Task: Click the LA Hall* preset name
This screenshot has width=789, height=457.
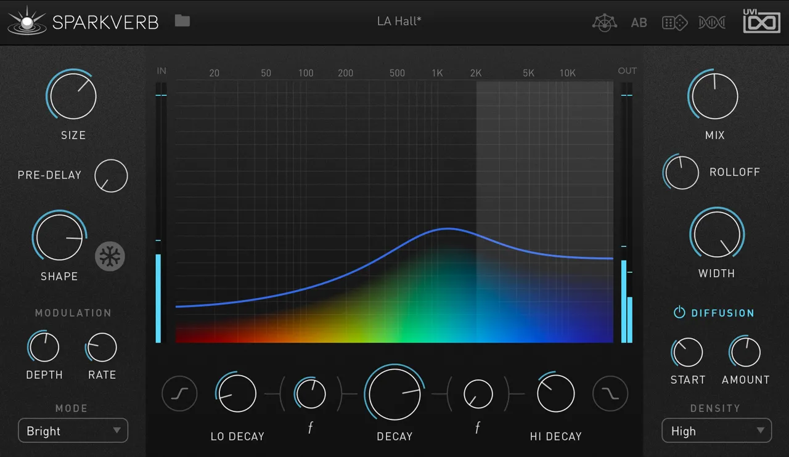Action: 399,21
